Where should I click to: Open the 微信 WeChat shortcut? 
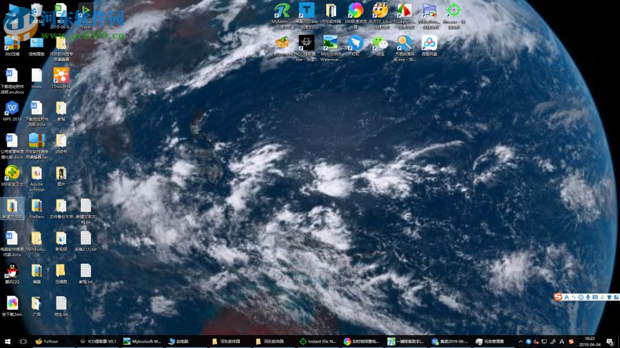coord(380,46)
